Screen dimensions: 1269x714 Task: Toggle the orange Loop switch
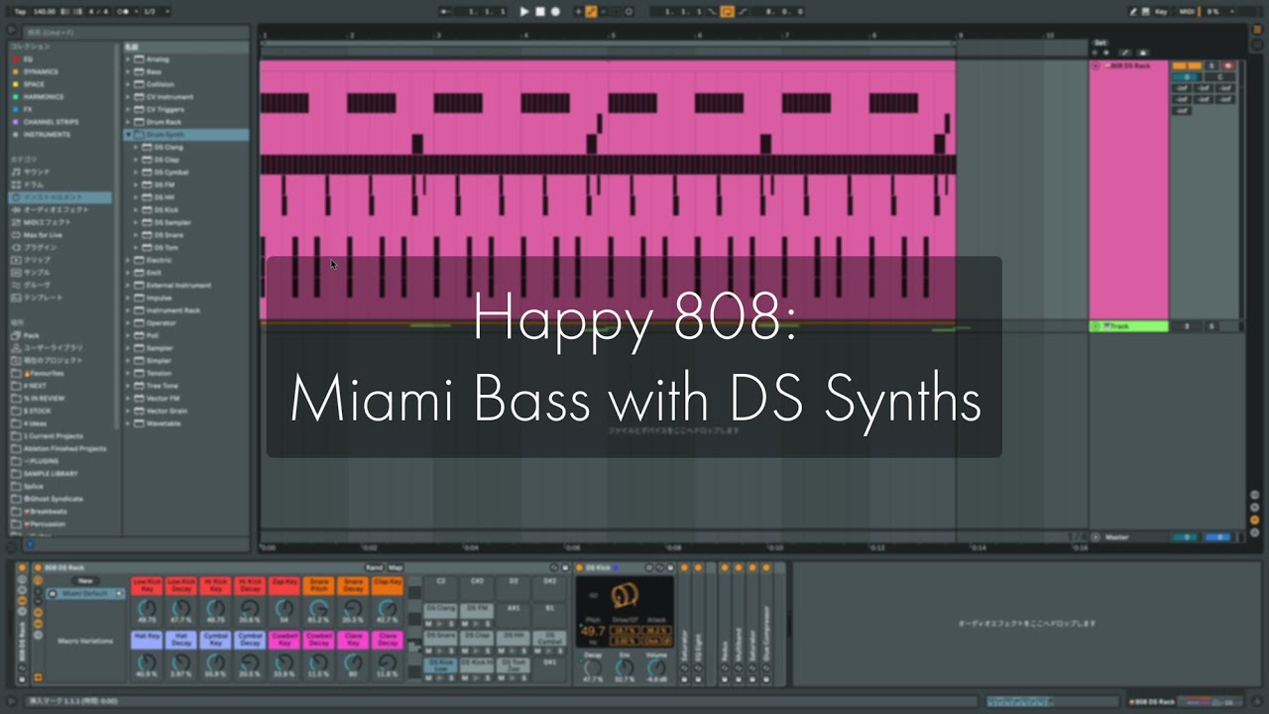(x=727, y=12)
